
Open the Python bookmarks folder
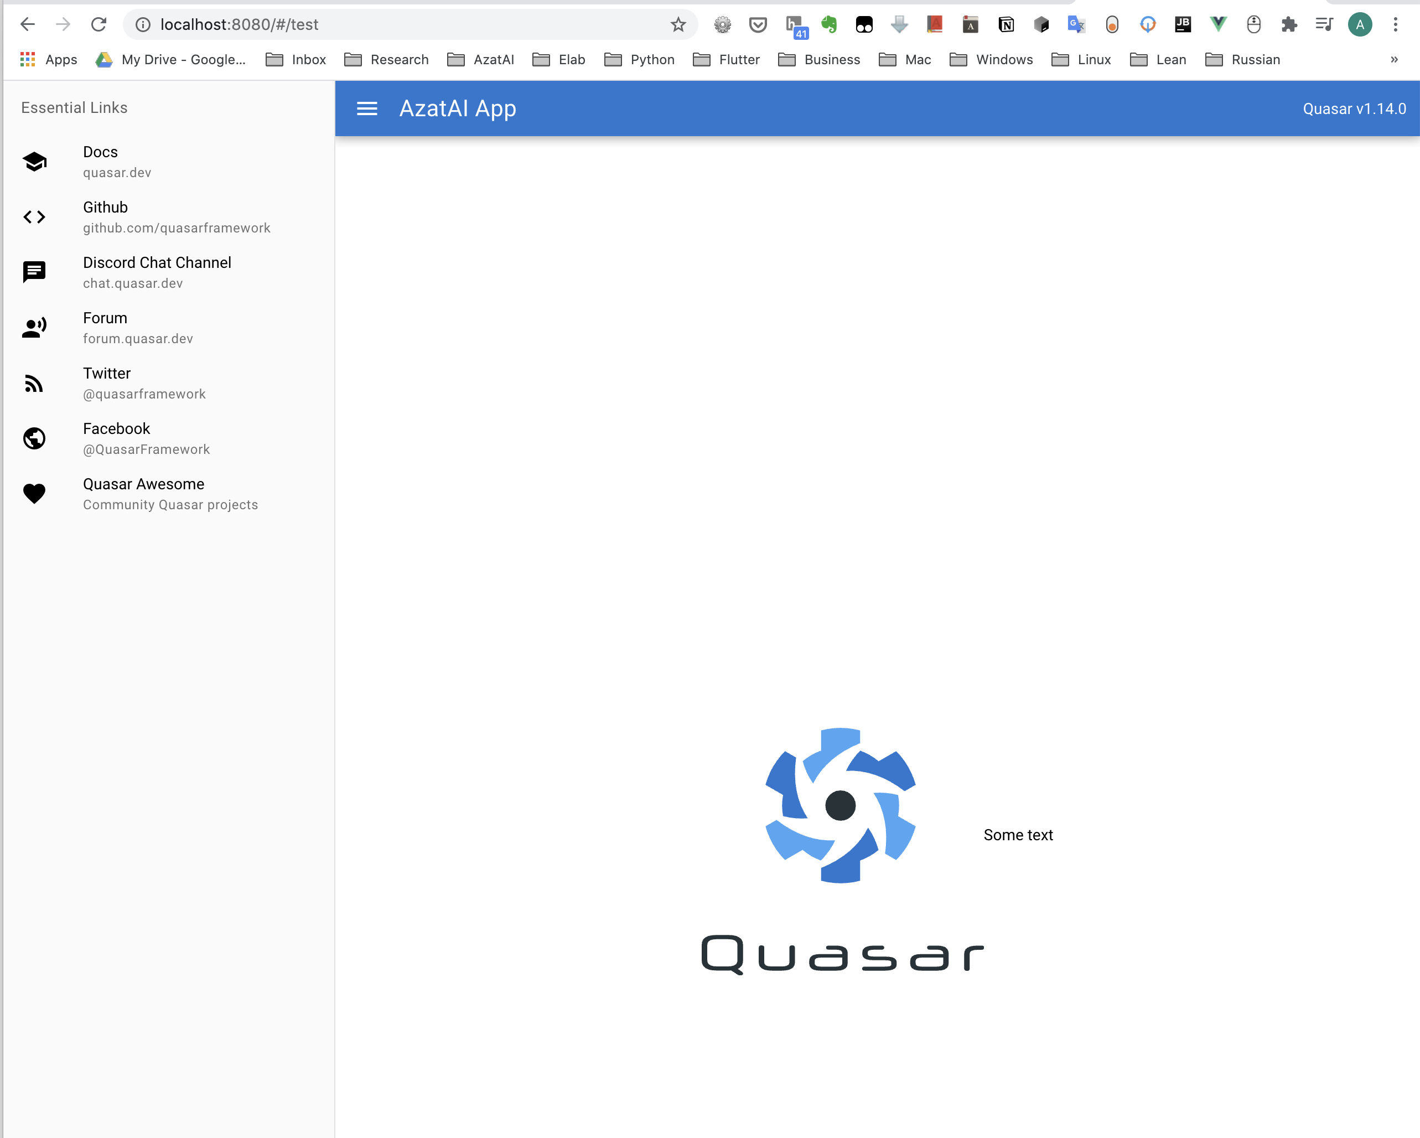pos(640,60)
